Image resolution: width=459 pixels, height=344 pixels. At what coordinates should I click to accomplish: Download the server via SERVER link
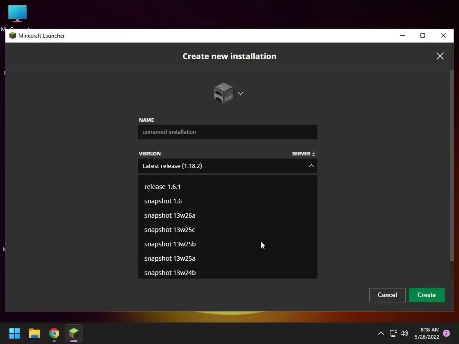click(x=303, y=154)
